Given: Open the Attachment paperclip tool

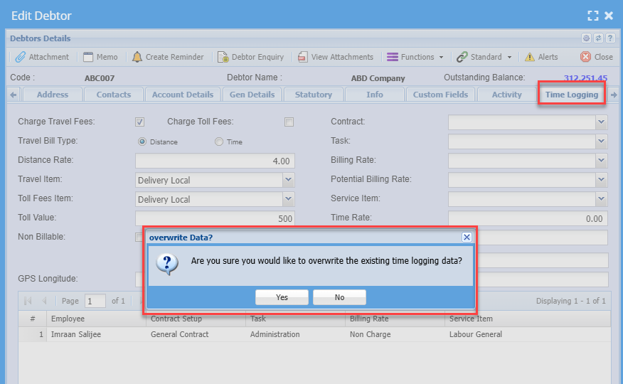Looking at the screenshot, I should [42, 57].
